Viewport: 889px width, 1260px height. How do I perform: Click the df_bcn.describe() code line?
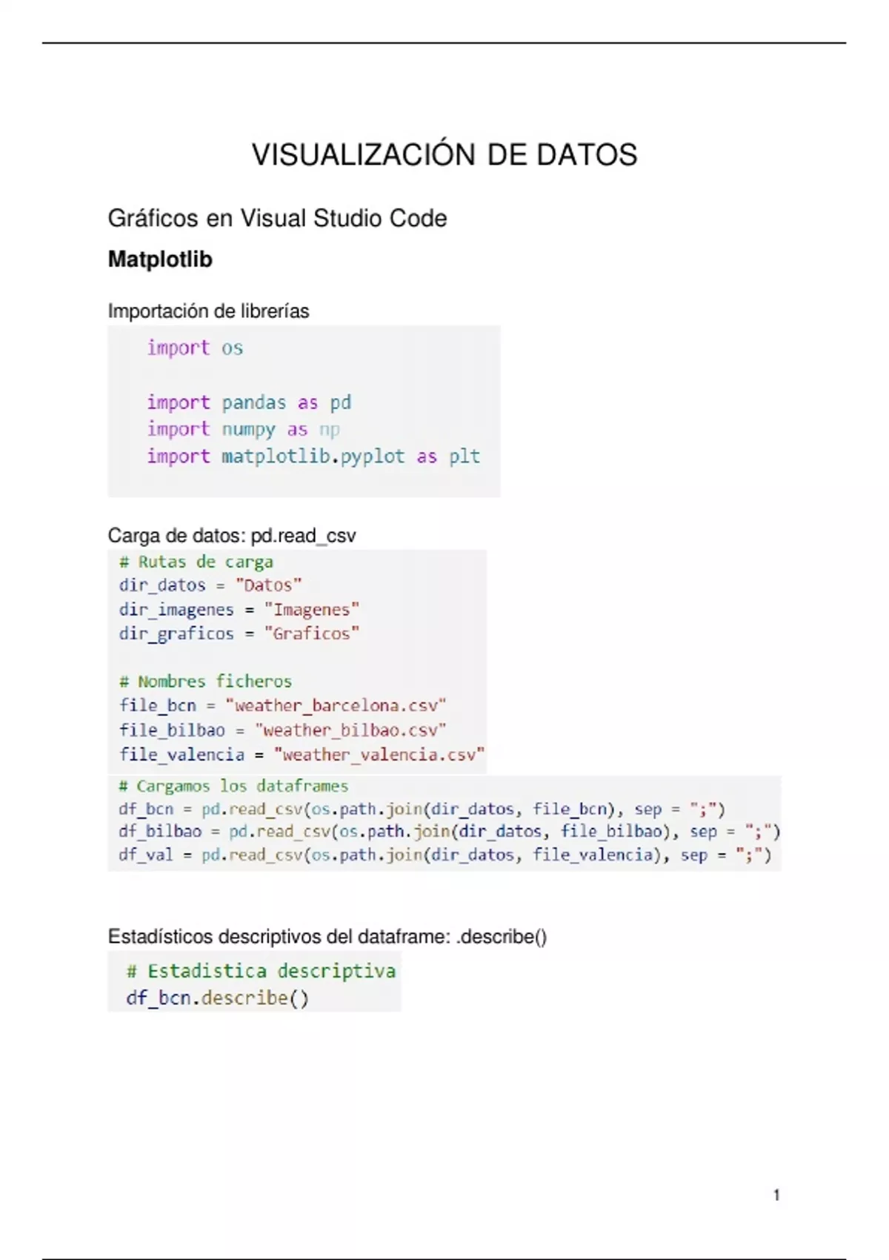[217, 998]
